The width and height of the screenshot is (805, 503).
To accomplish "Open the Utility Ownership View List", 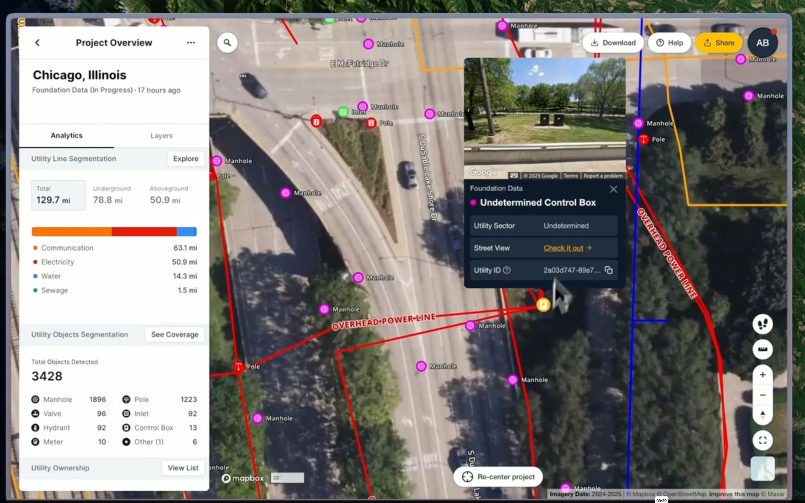I will coord(183,468).
